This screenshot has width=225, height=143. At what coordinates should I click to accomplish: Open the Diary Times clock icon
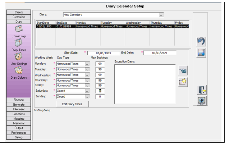(x=18, y=42)
